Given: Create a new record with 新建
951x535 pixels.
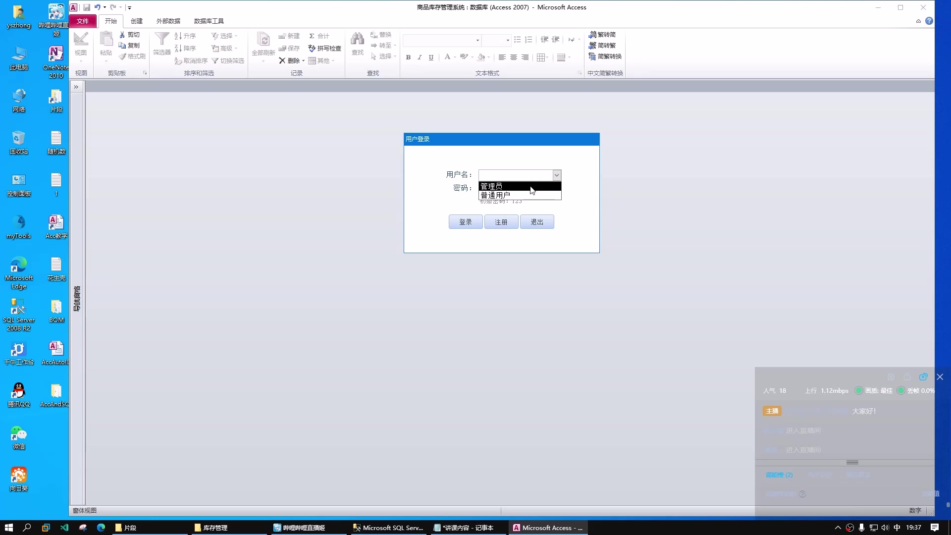Looking at the screenshot, I should 289,36.
